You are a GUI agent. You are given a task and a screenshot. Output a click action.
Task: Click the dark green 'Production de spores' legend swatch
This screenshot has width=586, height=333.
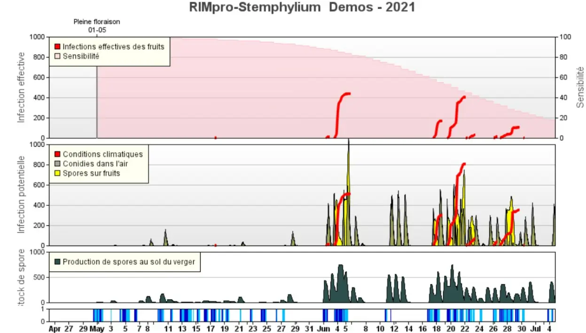(57, 262)
